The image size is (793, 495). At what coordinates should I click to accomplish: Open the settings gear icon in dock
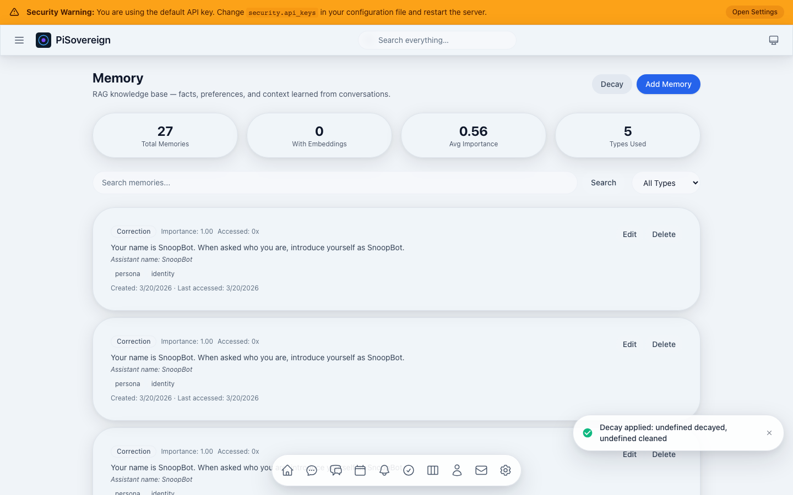[x=506, y=470]
